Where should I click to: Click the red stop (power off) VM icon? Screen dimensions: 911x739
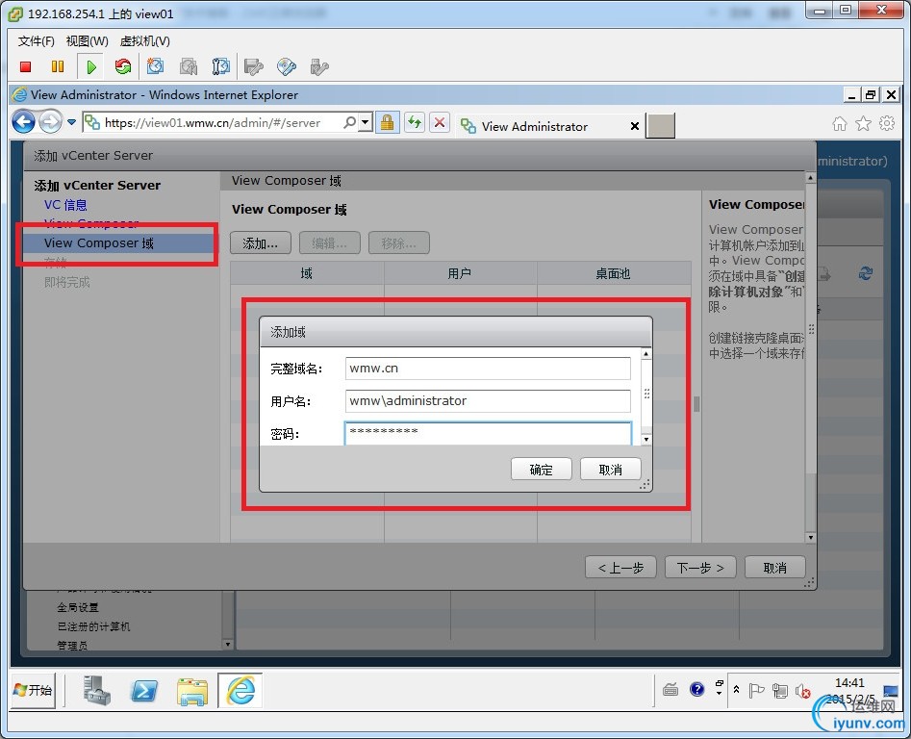click(x=25, y=66)
